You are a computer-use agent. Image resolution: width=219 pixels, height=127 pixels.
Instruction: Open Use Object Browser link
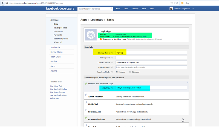[57, 92]
